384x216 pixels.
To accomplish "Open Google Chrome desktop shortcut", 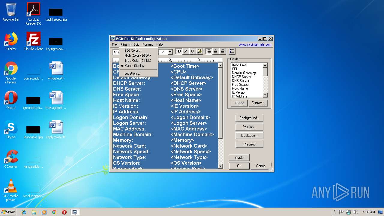I will tap(11, 73).
